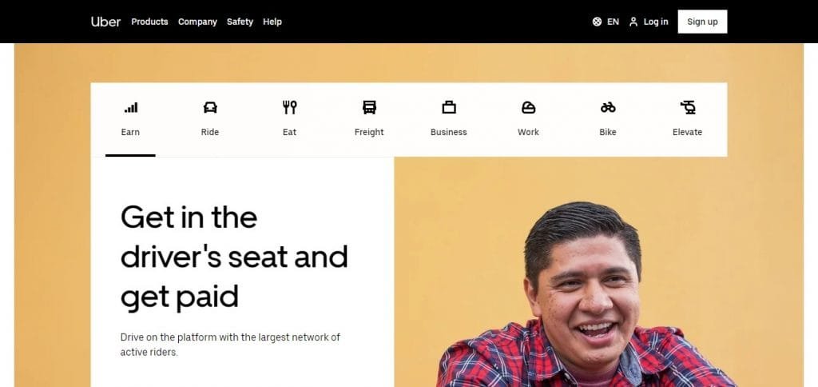Select the Business briefcase icon
Viewport: 818px width, 387px height.
[x=449, y=108]
